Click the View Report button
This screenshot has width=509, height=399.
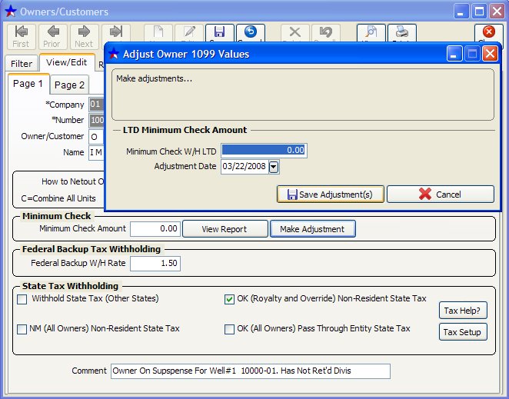[x=225, y=229]
